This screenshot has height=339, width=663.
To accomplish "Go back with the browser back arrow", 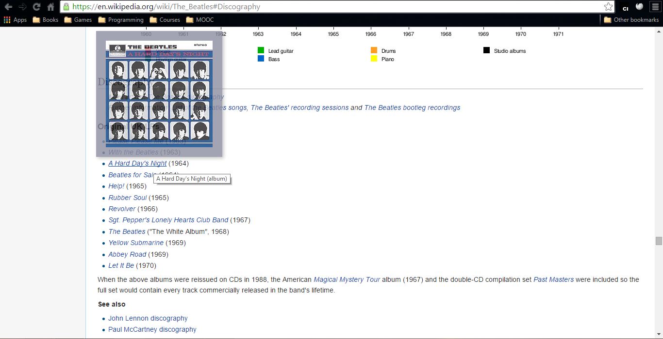I will [8, 7].
